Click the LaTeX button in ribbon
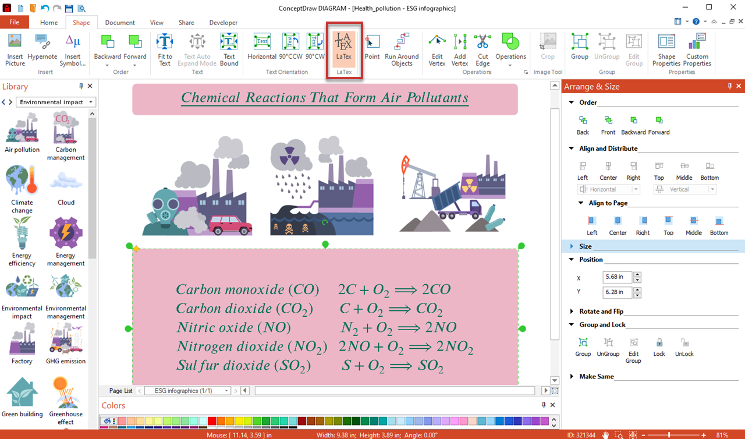 tap(344, 49)
